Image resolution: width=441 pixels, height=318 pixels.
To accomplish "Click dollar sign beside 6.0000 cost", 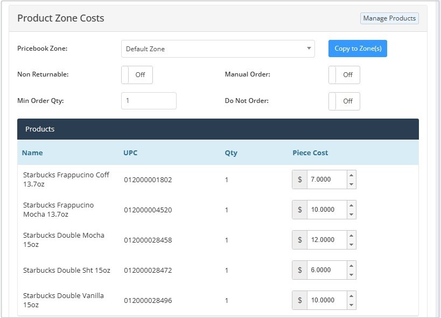I will click(x=300, y=270).
